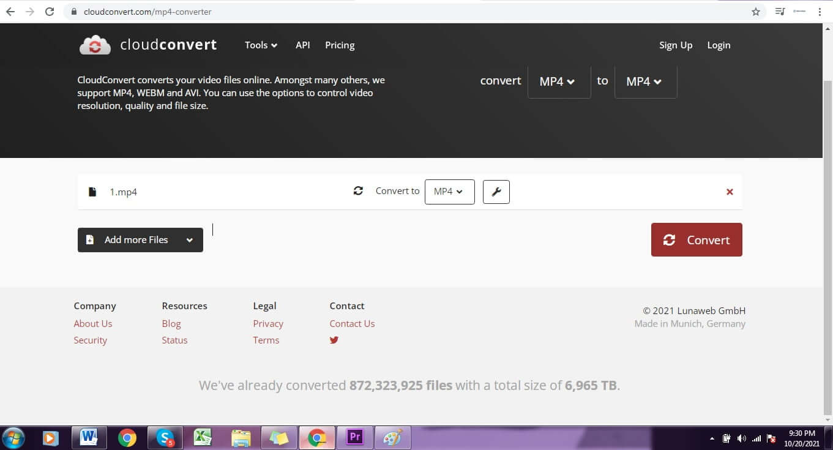Viewport: 833px width, 450px height.
Task: Open the Privacy link
Action: click(268, 323)
